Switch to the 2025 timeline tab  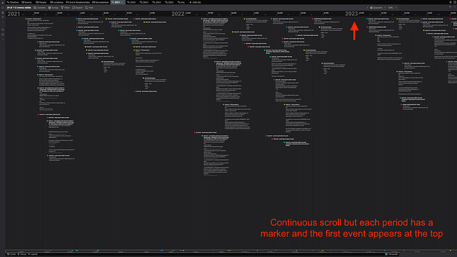(169, 2)
